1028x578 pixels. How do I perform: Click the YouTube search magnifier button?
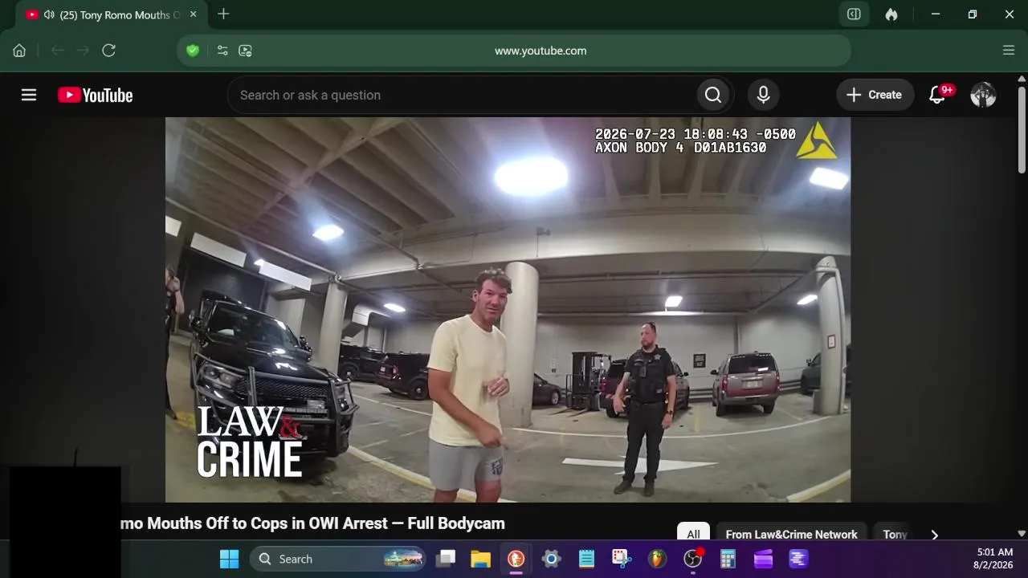pos(713,95)
